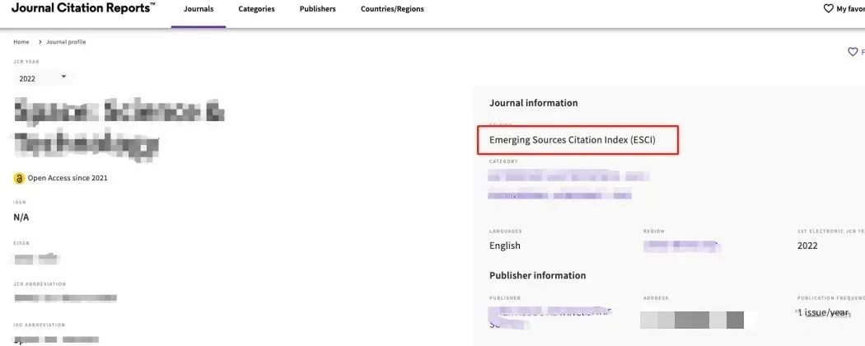Click the Open Access lock icon
This screenshot has width=865, height=346.
point(19,178)
